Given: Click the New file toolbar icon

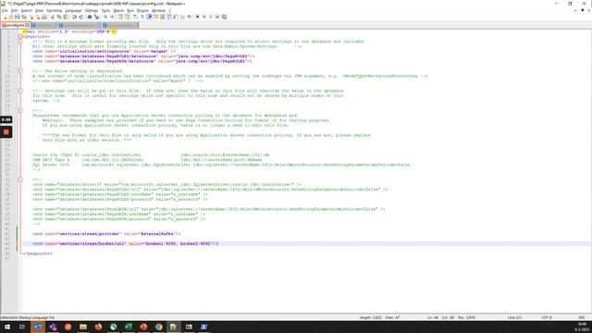Looking at the screenshot, I should coord(6,17).
